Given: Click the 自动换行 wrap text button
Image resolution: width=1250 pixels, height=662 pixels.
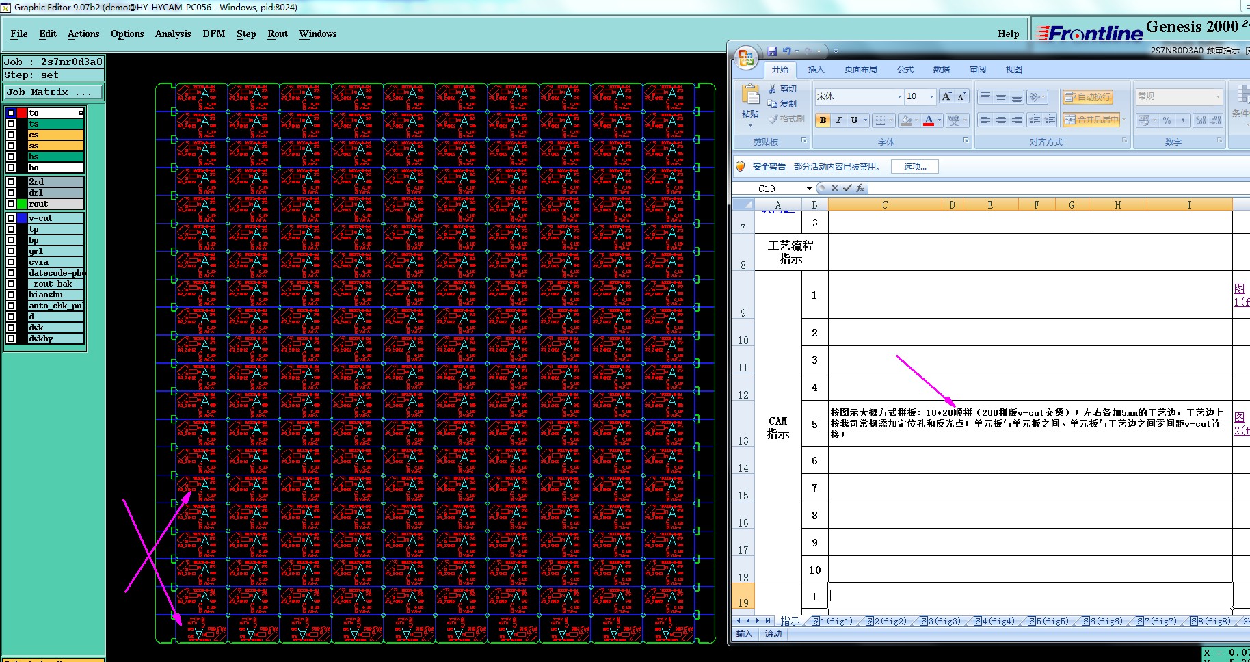Looking at the screenshot, I should pos(1087,97).
